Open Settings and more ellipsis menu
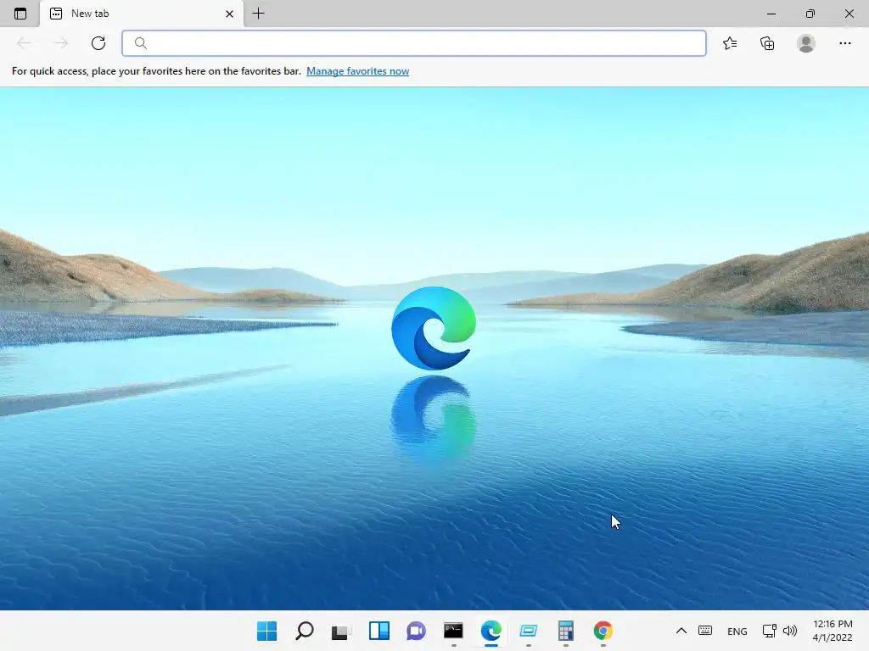 click(x=844, y=43)
